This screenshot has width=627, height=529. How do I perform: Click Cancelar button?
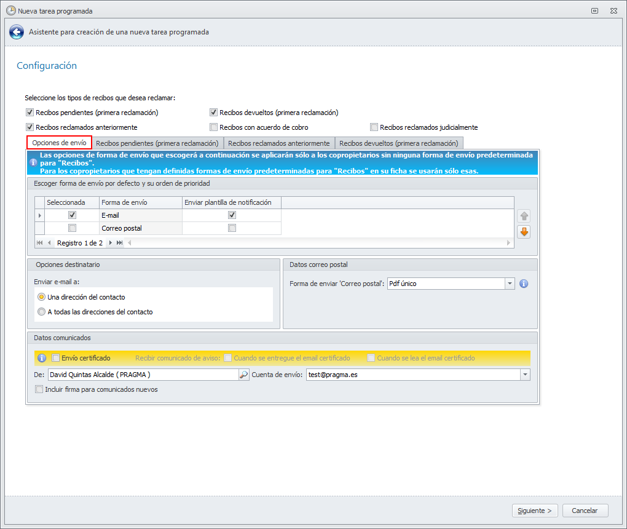pos(585,511)
